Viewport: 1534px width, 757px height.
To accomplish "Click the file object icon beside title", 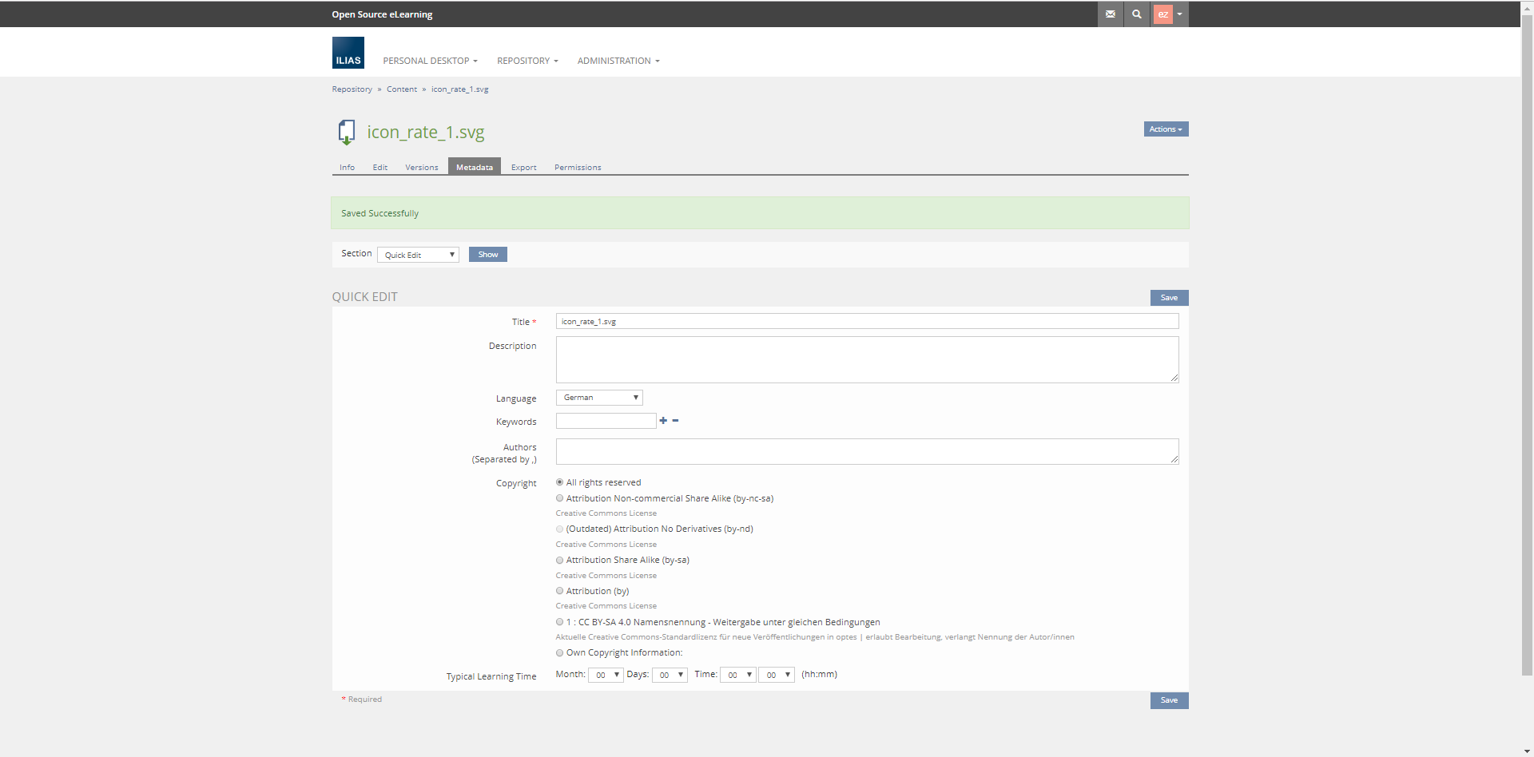I will [x=346, y=132].
